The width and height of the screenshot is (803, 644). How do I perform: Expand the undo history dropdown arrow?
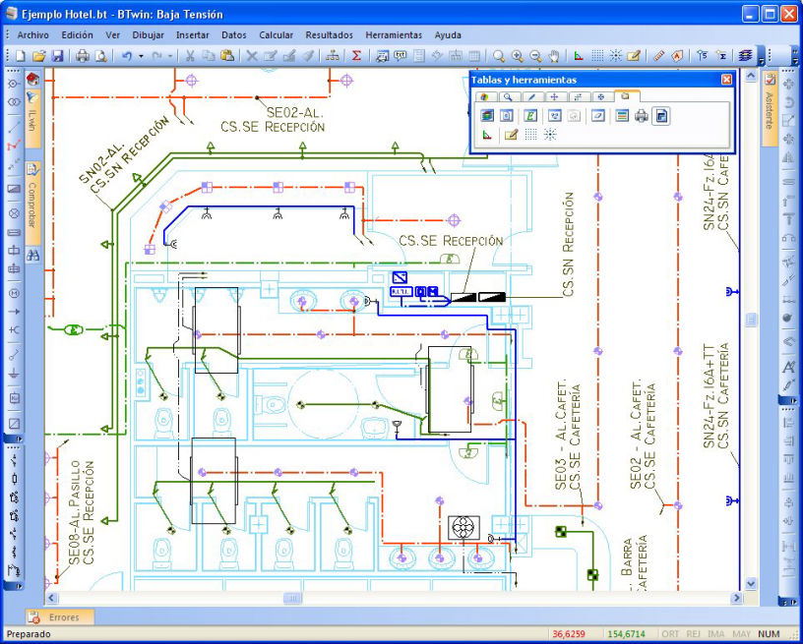tap(141, 56)
